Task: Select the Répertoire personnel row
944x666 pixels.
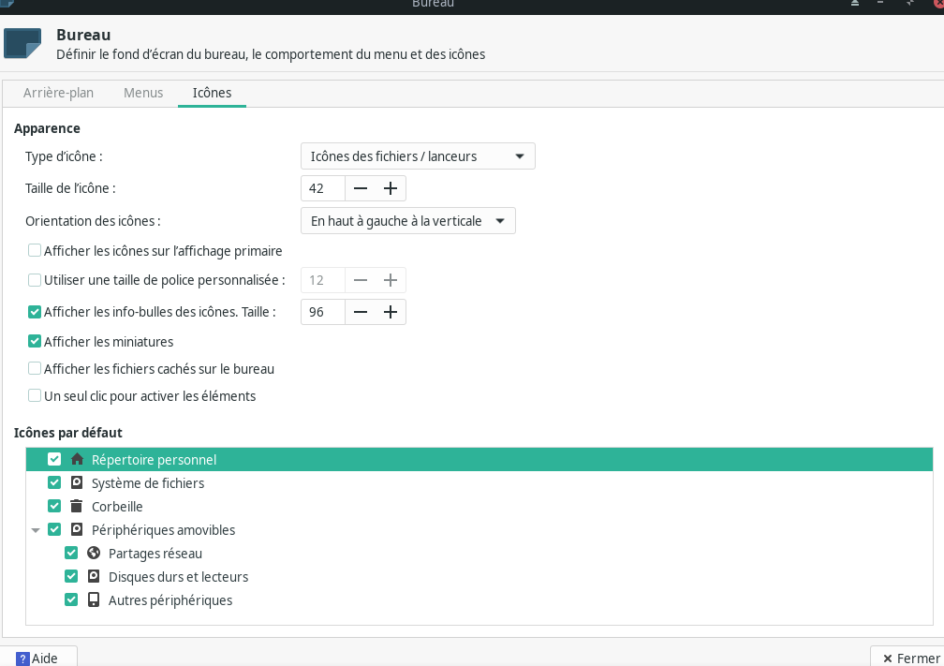Action: pos(479,459)
